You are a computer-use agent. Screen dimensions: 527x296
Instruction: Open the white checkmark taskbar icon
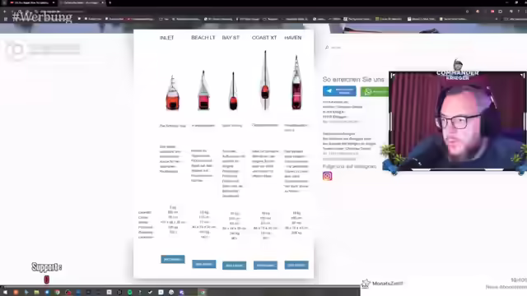pos(150,293)
